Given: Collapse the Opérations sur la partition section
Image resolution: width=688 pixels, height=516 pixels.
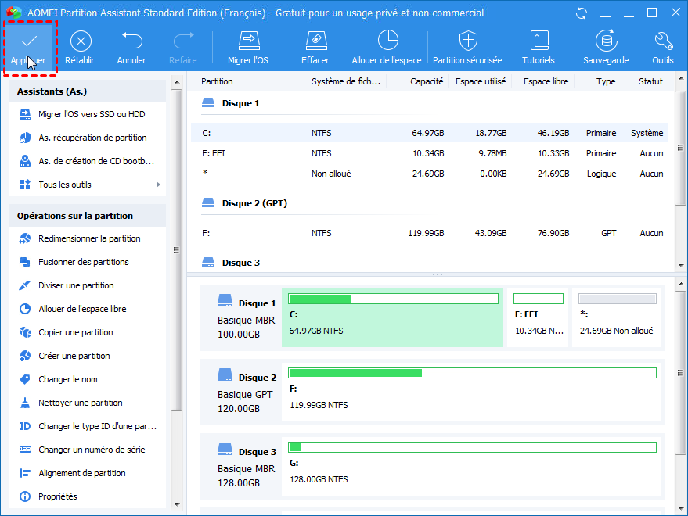Looking at the screenshot, I should click(88, 216).
